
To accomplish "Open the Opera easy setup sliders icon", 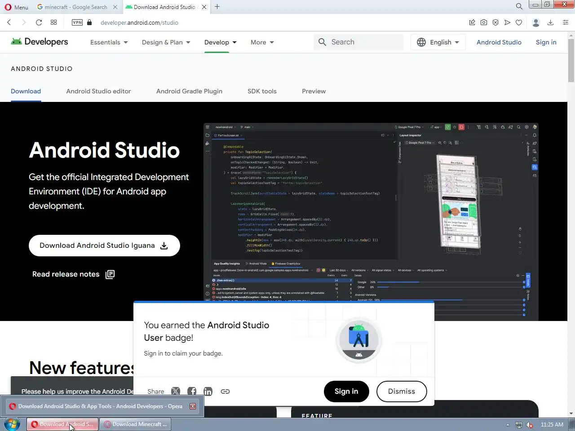I will pyautogui.click(x=565, y=22).
